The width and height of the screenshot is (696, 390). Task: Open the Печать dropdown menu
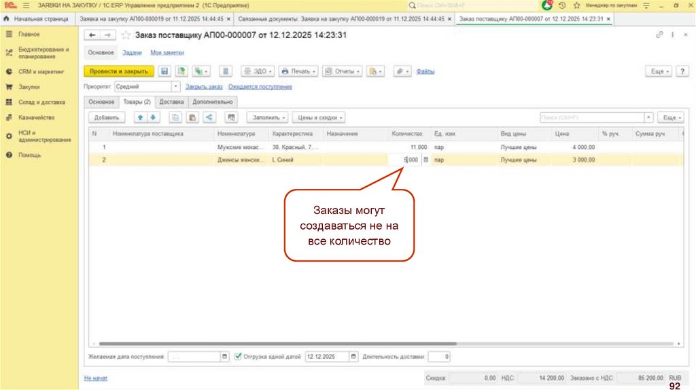[298, 71]
